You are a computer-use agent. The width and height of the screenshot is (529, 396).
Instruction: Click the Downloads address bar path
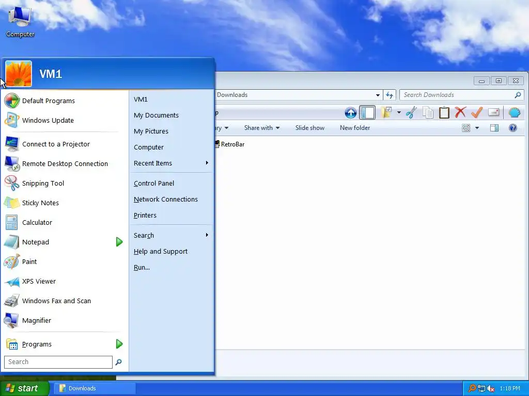point(232,95)
